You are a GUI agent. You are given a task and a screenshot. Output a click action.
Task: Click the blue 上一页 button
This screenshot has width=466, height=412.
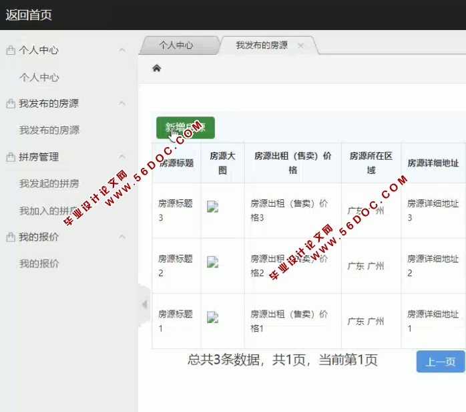[x=441, y=362]
